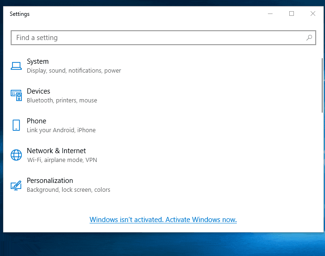Click the System laptop icon
The width and height of the screenshot is (325, 256).
coord(16,66)
